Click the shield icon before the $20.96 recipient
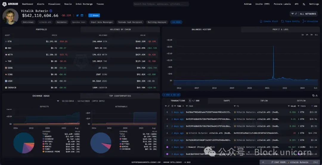322x165 pixels. 235,119
